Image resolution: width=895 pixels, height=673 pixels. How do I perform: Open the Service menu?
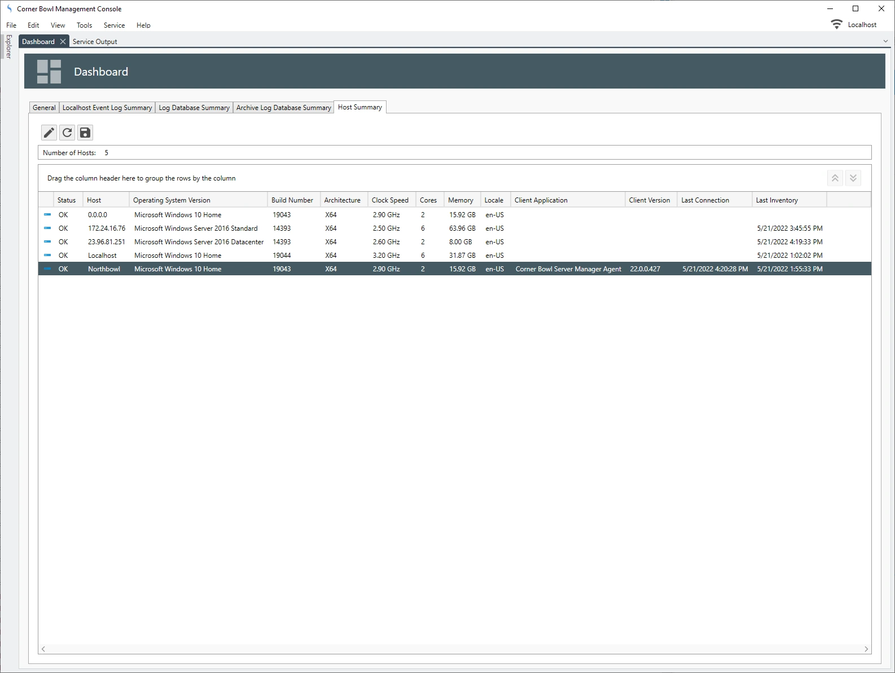tap(114, 25)
